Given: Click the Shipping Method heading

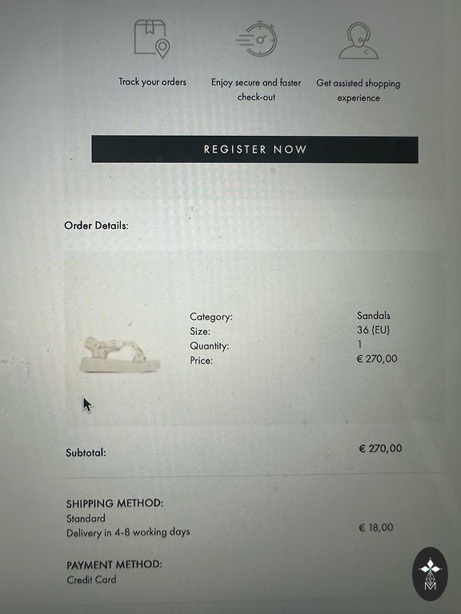Looking at the screenshot, I should click(x=114, y=503).
